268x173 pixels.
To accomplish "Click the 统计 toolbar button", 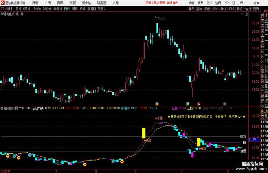I will [x=215, y=9].
